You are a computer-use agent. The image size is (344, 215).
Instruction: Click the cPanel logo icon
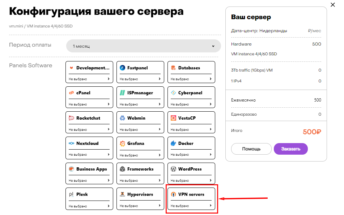click(x=71, y=93)
